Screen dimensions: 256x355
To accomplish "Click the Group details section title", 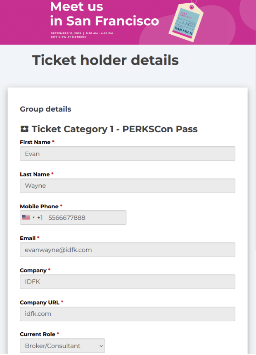I will click(45, 109).
